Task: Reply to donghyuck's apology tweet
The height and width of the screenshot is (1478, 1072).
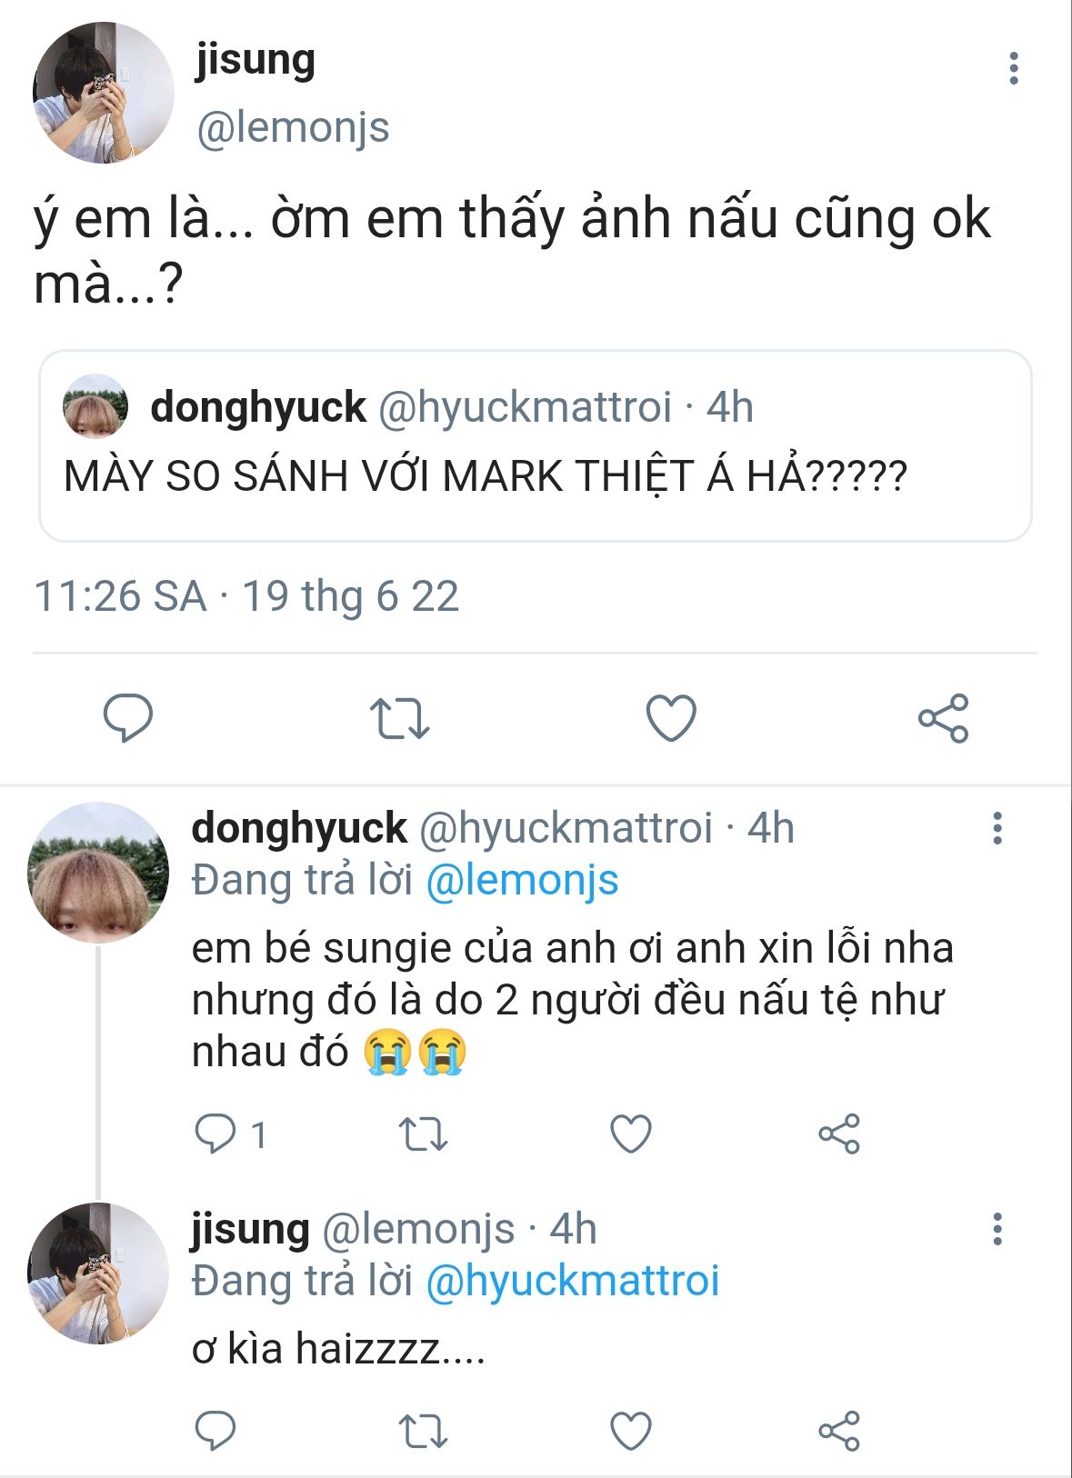Action: pos(216,1134)
